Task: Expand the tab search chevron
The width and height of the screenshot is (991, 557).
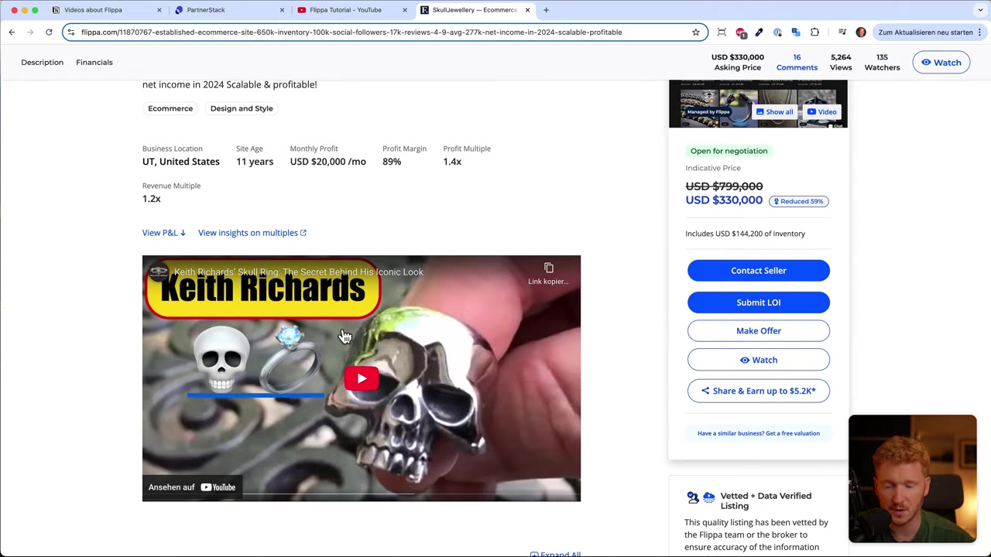Action: [x=980, y=10]
